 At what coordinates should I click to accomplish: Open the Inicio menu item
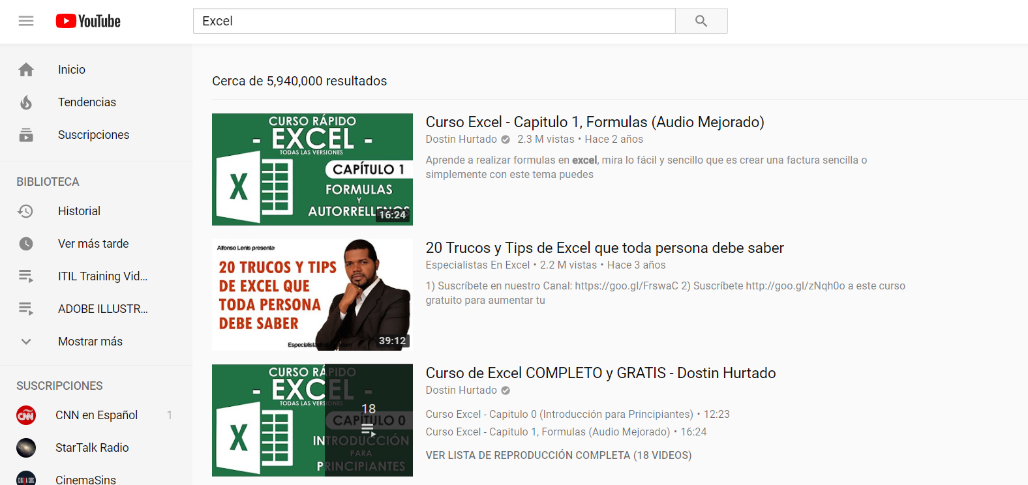point(72,70)
